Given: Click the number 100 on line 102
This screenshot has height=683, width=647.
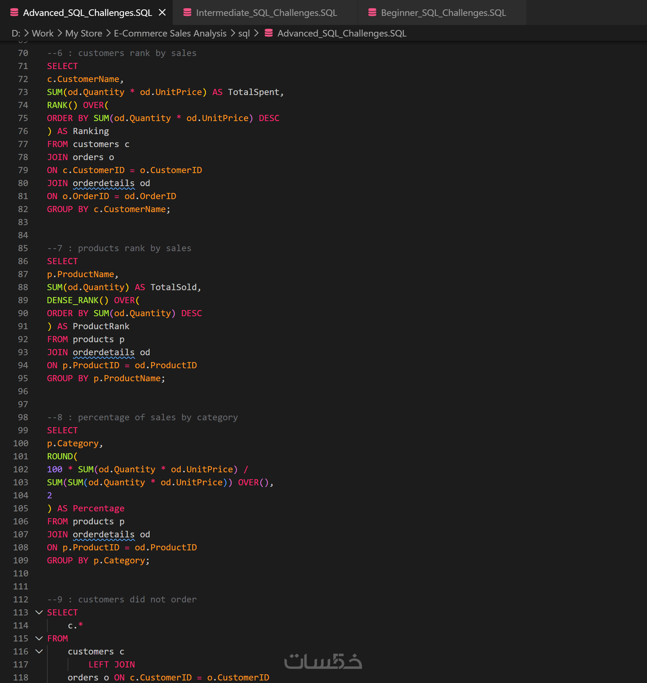Looking at the screenshot, I should point(55,469).
